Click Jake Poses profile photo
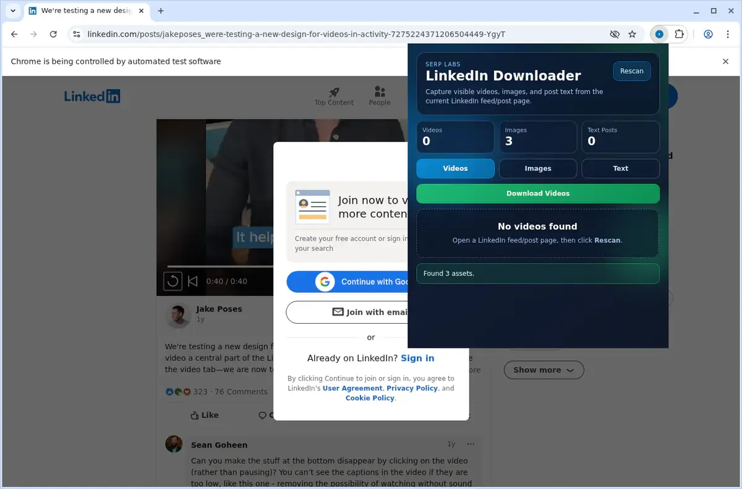This screenshot has height=489, width=742. click(178, 315)
